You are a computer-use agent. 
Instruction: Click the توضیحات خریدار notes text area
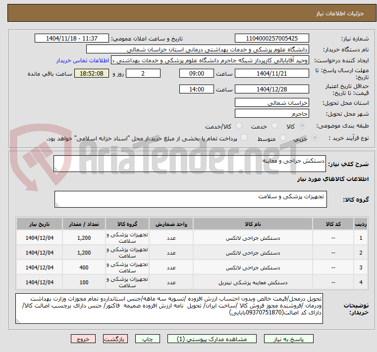click(x=169, y=308)
